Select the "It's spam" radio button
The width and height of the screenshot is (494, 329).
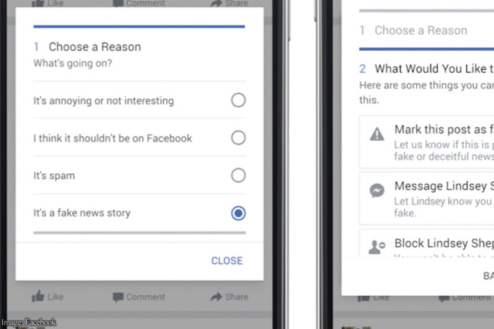238,176
